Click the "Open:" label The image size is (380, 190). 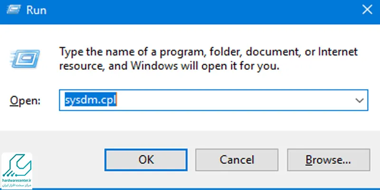pos(26,101)
